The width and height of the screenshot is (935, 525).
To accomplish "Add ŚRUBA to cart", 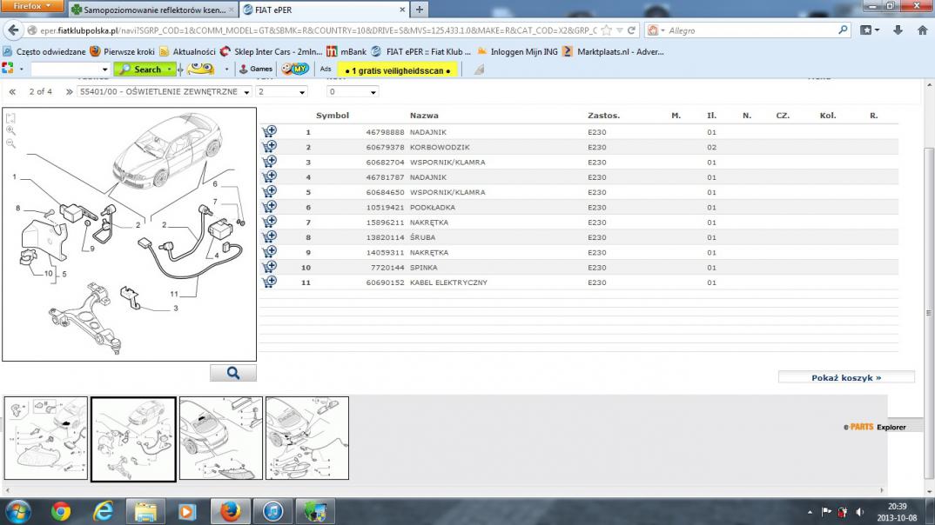I will [x=270, y=237].
